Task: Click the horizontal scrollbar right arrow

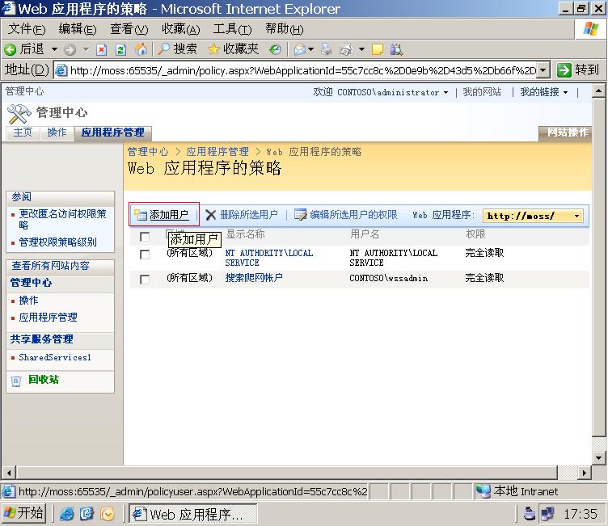Action: pos(584,473)
